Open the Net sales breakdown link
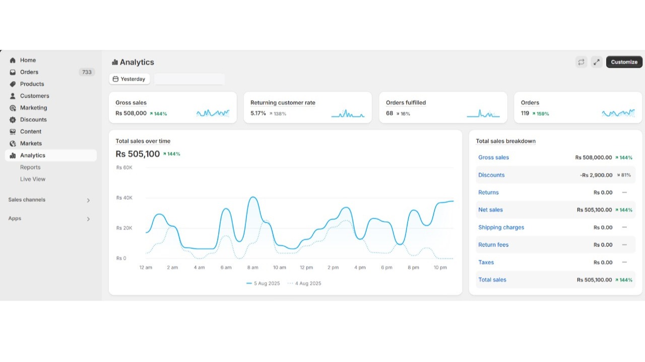 coord(490,210)
